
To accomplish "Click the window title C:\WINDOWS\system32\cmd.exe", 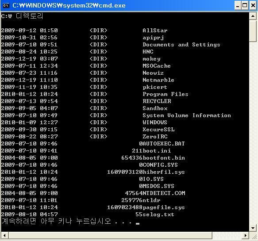I will pos(69,6).
